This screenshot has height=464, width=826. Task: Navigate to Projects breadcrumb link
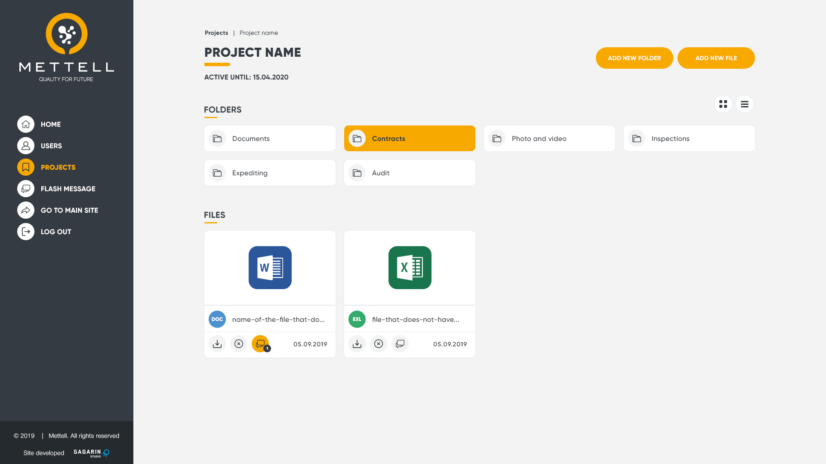coord(216,33)
